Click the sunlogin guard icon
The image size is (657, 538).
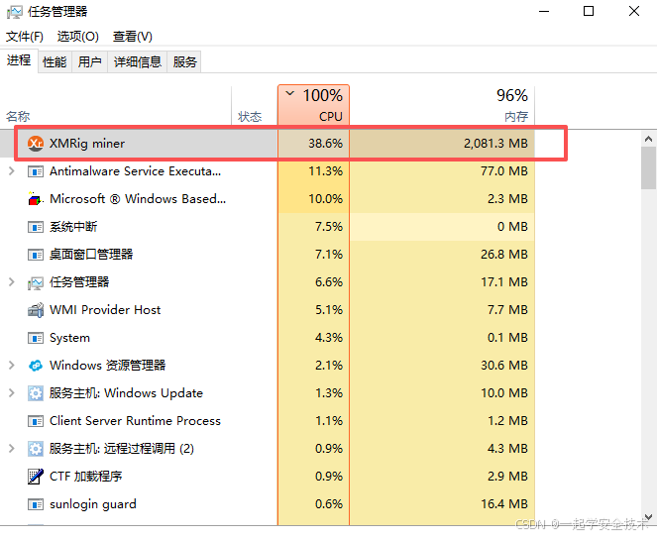[x=36, y=504]
